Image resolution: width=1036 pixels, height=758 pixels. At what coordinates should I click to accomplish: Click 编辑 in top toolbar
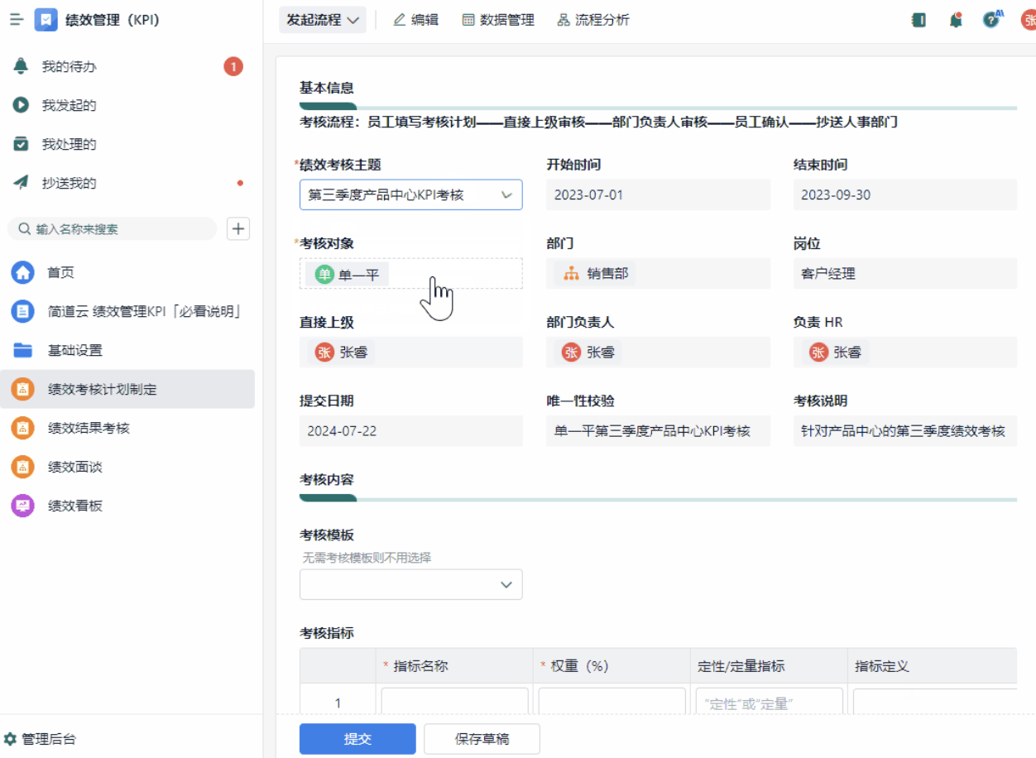click(x=415, y=20)
